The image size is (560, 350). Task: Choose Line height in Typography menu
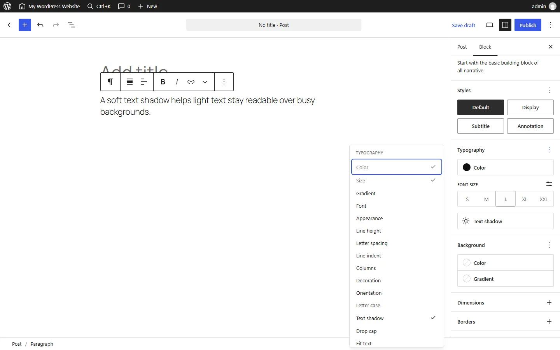397,231
